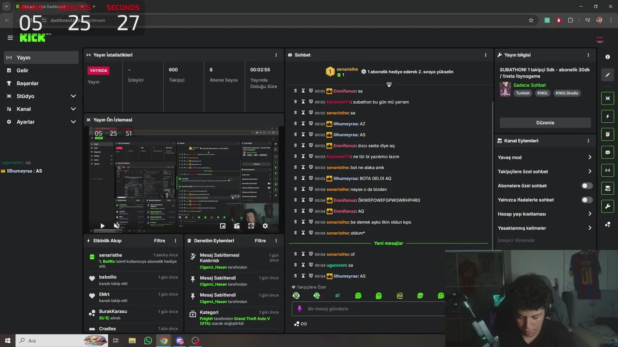Viewport: 618px width, 347px height.
Task: Toggle the stream preview panel icon in the right rail
Action: click(x=607, y=98)
